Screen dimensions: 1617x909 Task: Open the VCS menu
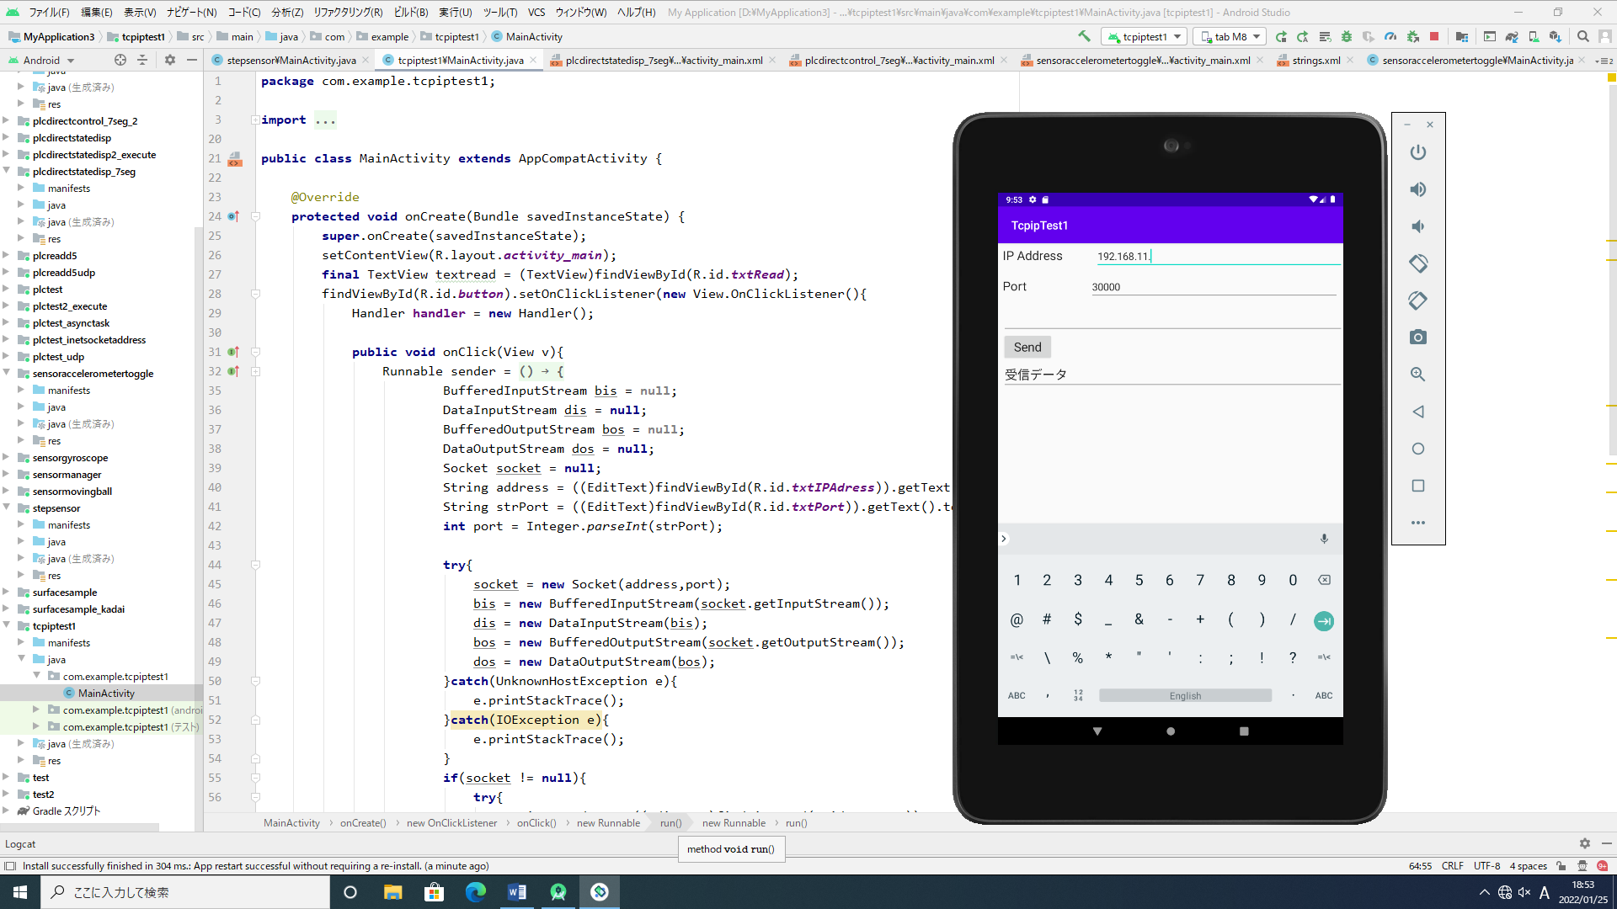536,12
